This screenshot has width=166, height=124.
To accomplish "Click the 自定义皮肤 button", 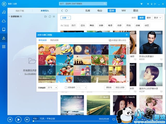I will 120,87.
